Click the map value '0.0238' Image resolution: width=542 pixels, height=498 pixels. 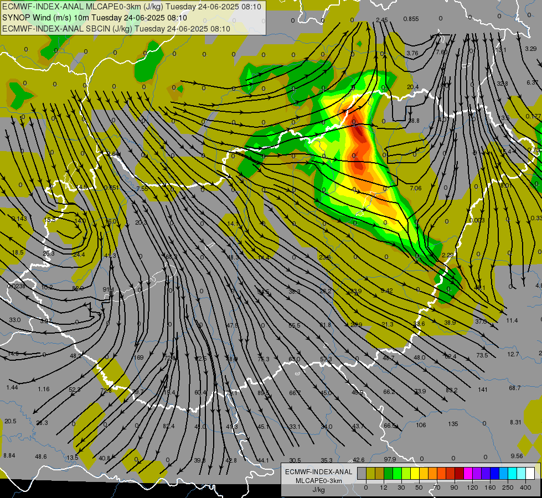(x=16, y=286)
